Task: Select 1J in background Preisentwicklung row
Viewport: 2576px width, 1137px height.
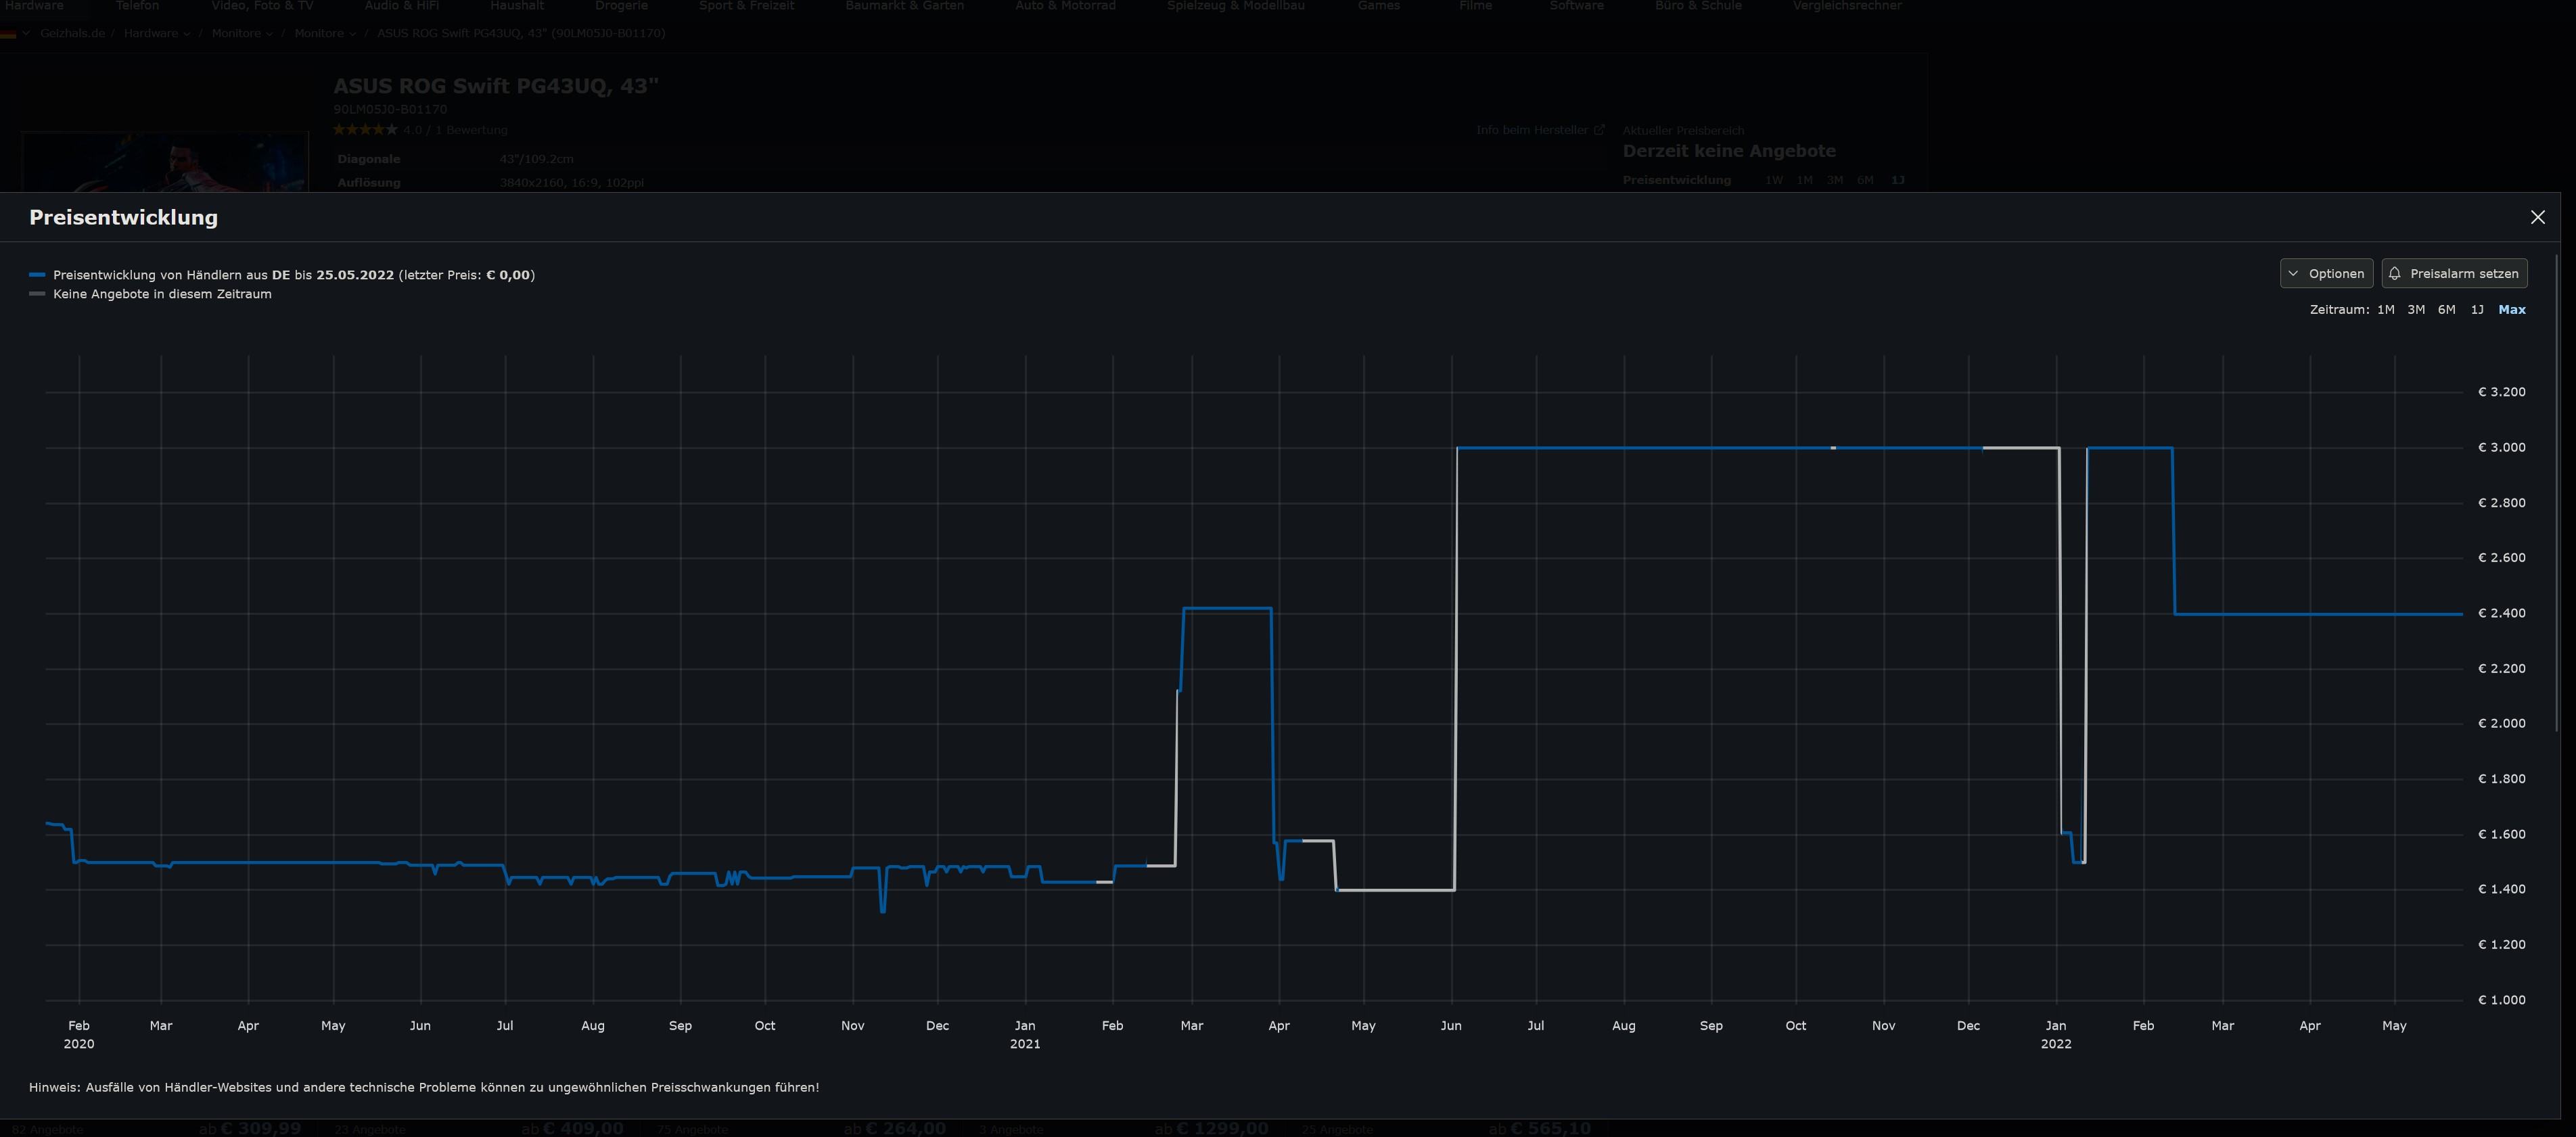Action: (x=1897, y=180)
